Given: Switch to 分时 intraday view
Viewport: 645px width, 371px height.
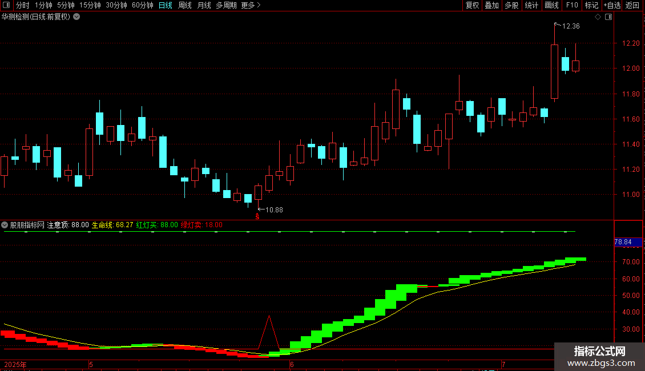Looking at the screenshot, I should tap(23, 5).
